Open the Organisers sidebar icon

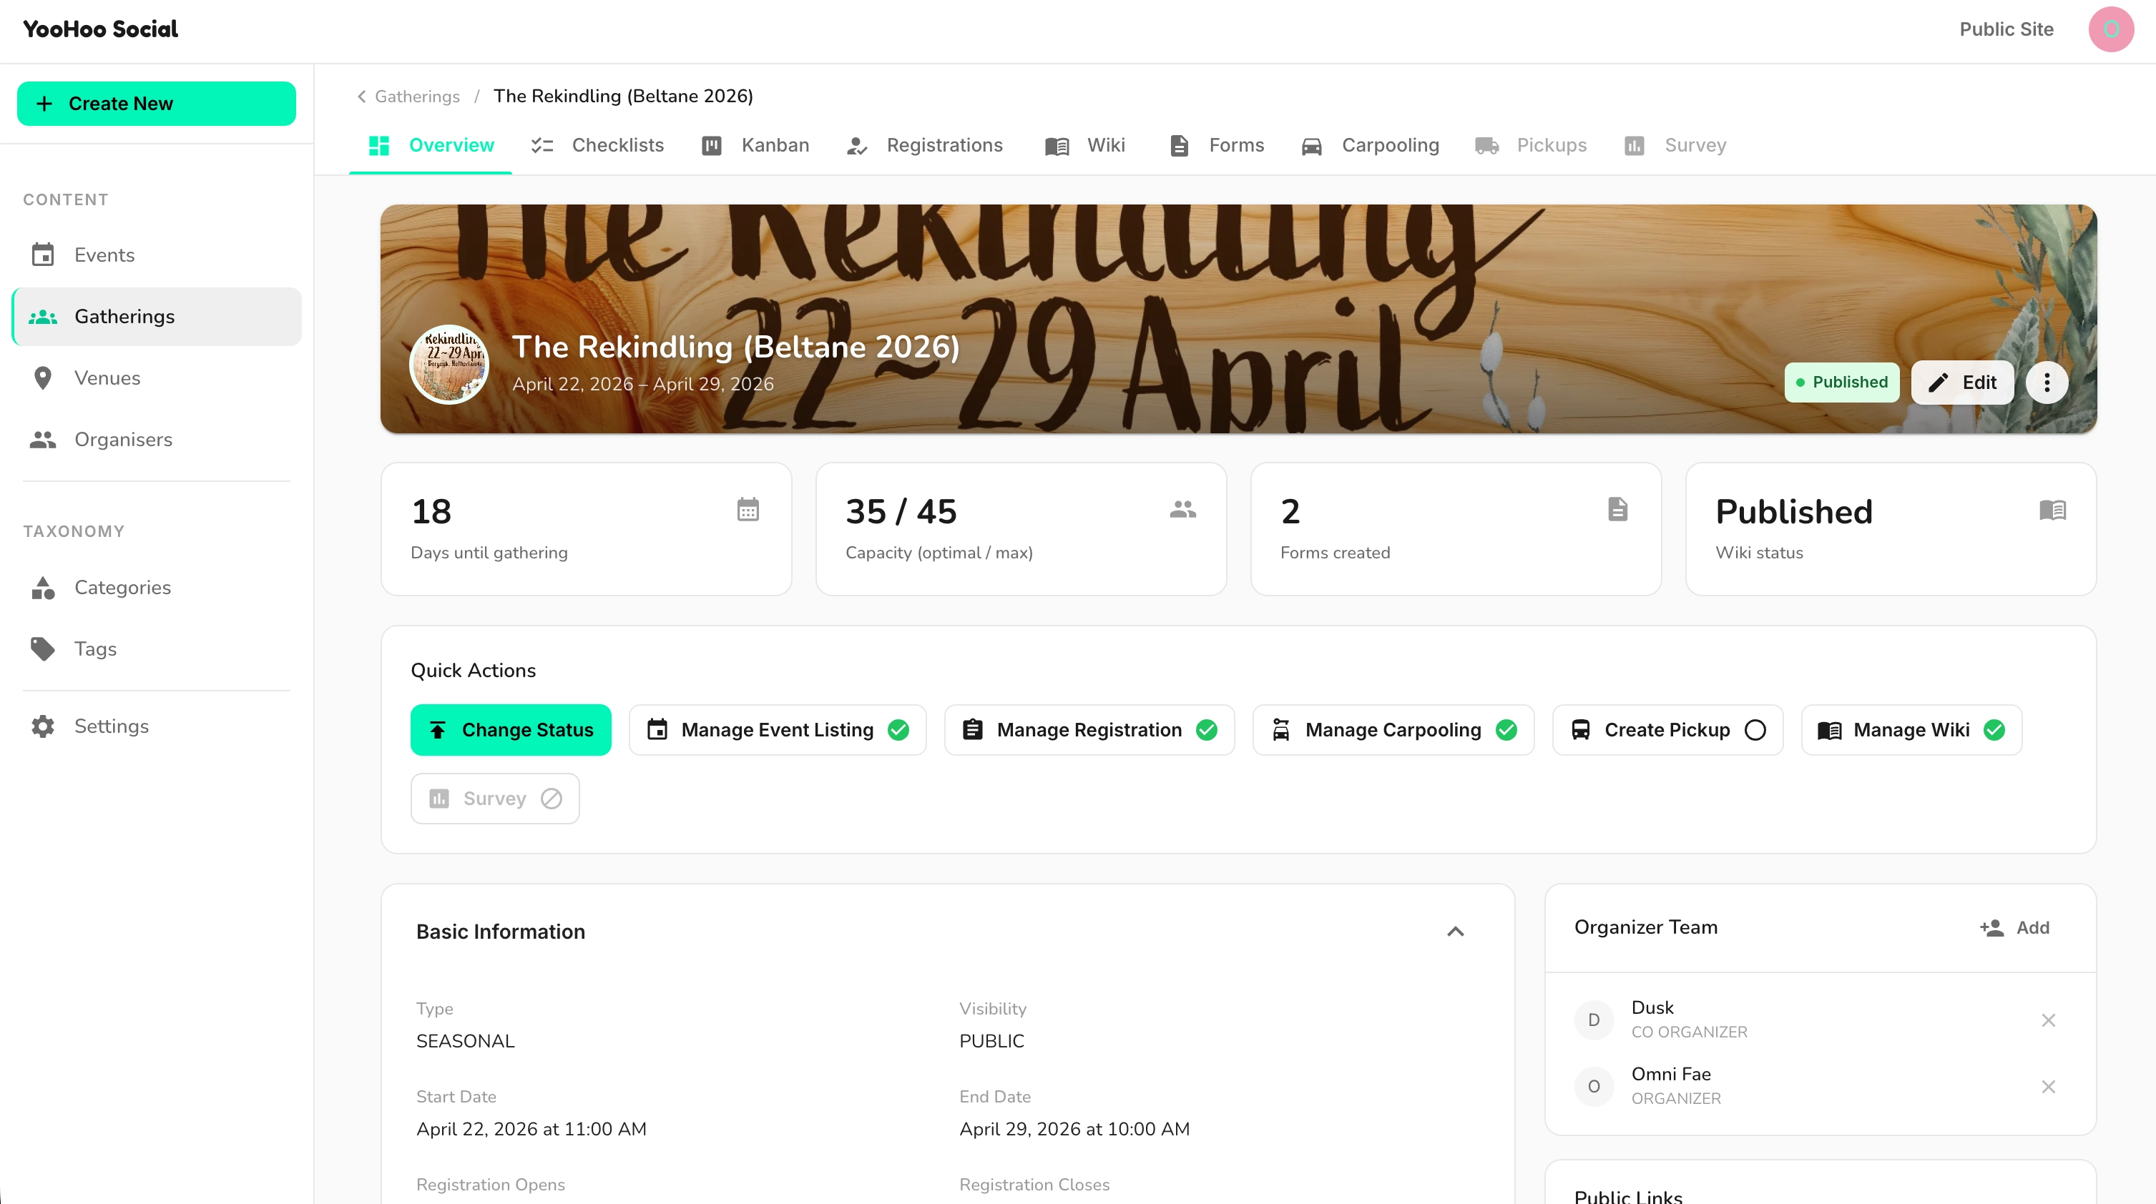click(43, 439)
